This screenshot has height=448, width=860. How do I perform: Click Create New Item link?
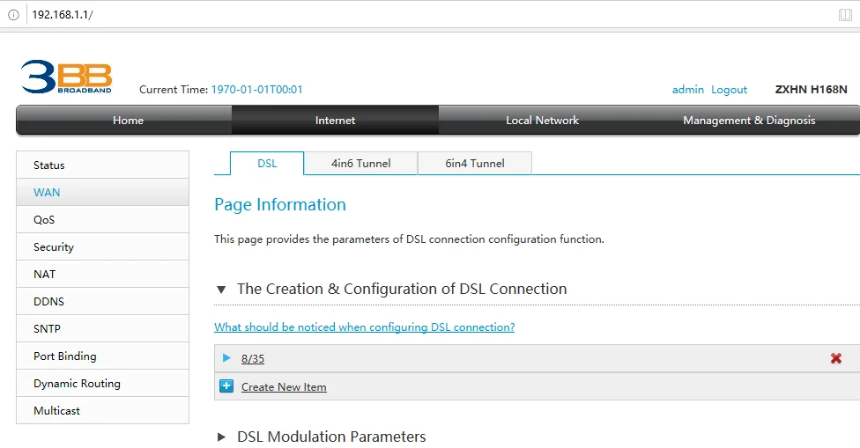pos(284,387)
